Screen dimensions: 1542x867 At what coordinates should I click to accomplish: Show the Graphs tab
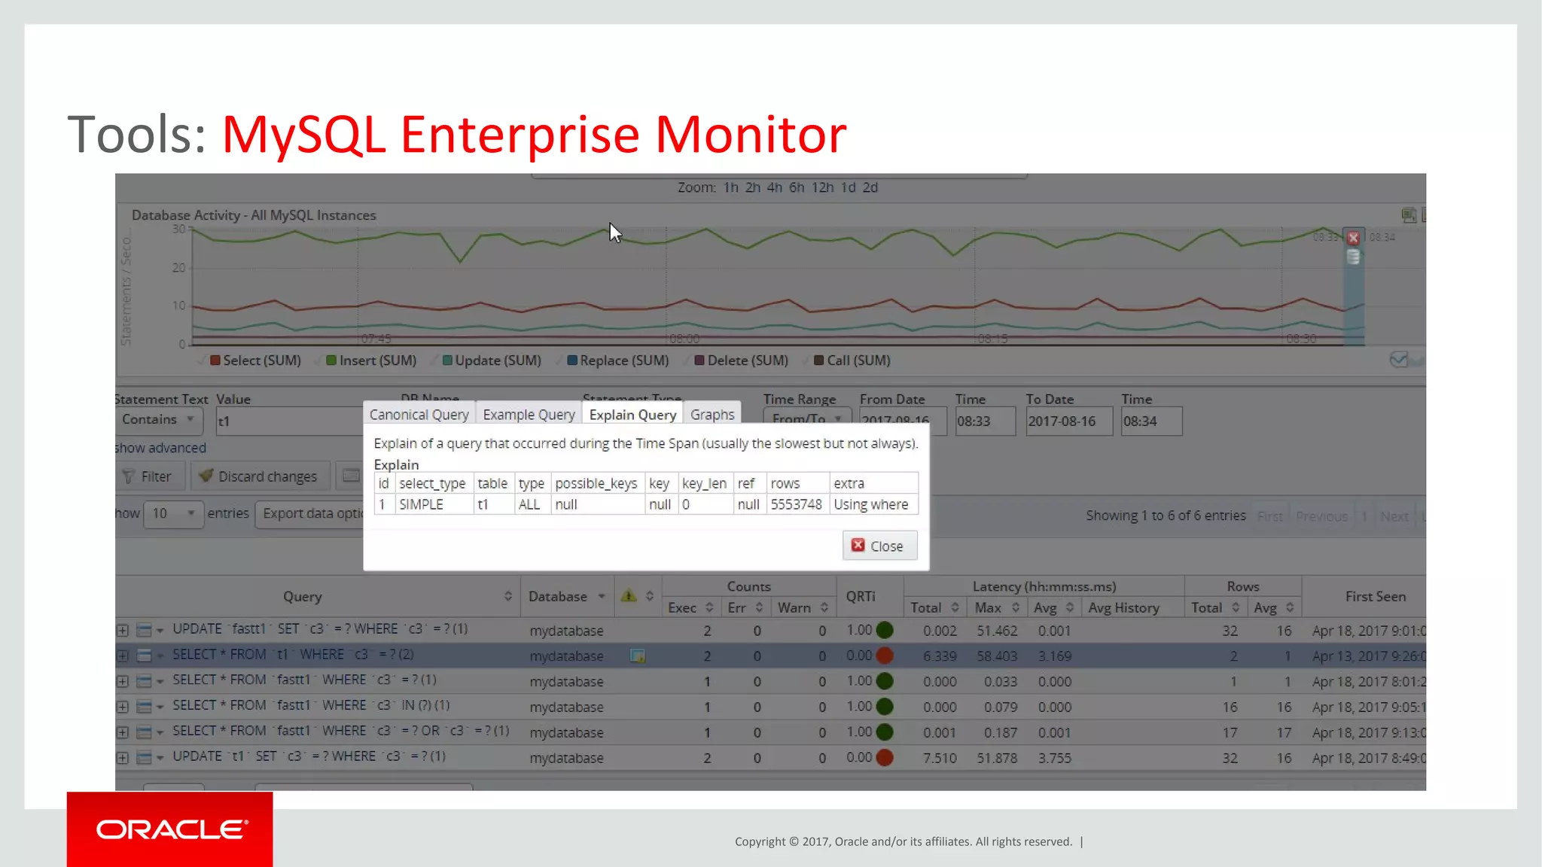[x=712, y=414]
